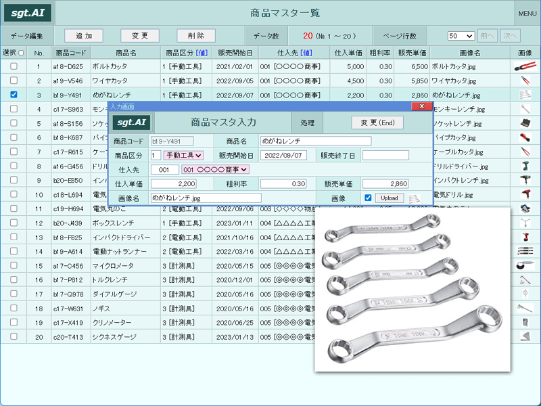Image resolution: width=541 pixels, height=406 pixels.
Task: Click the 商品区分 code field showing 1
Action: click(156, 156)
